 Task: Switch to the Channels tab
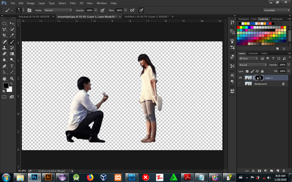click(253, 53)
